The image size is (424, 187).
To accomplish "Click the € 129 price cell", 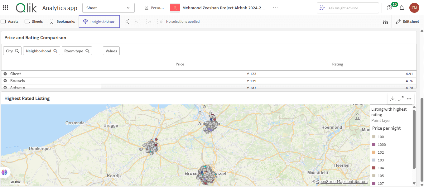I will coord(180,81).
